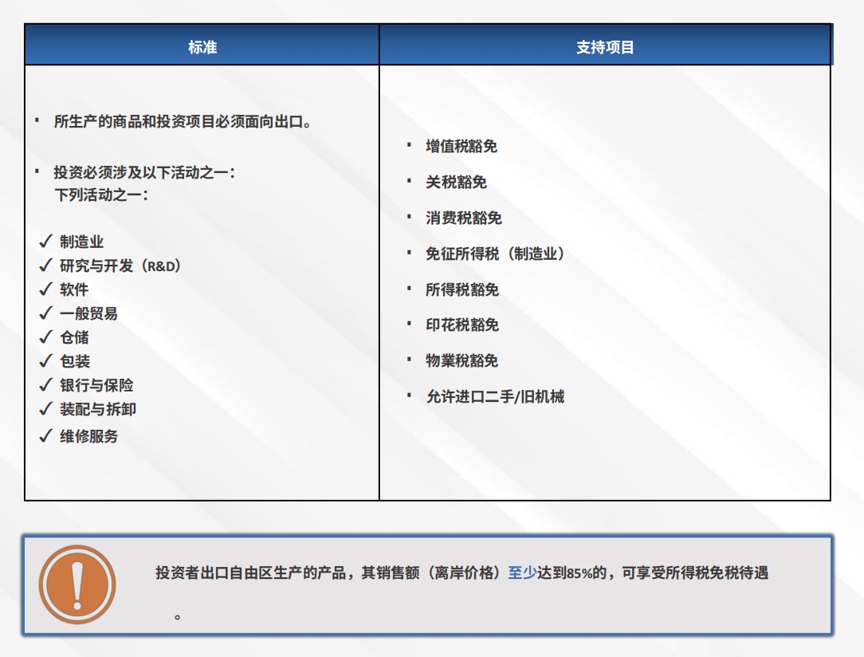Click the 允许进口二手/旧机械 text
The height and width of the screenshot is (657, 864).
(495, 397)
